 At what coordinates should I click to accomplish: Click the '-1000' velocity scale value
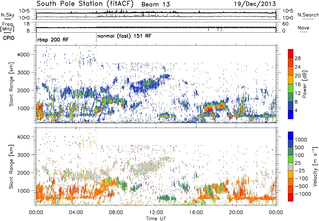tap(303, 194)
